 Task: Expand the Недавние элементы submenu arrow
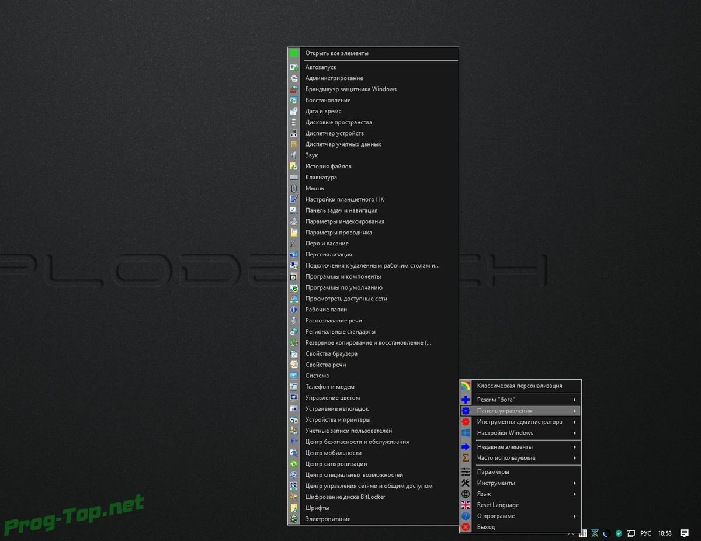pyautogui.click(x=575, y=447)
